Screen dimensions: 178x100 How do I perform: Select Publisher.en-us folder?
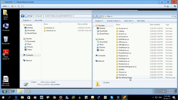tap(124, 61)
